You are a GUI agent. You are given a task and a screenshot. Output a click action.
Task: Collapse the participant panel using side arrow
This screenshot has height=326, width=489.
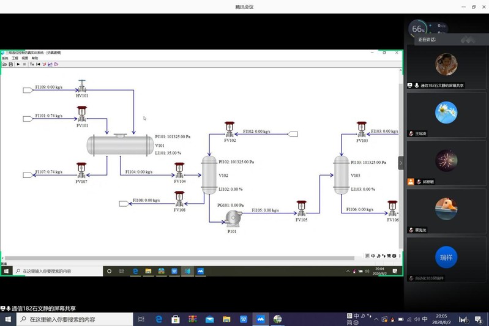(401, 163)
